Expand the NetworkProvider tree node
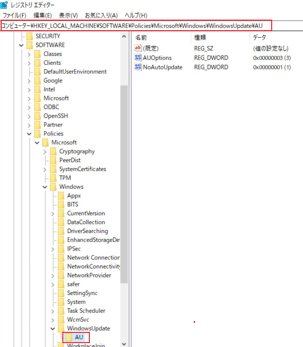This screenshot has height=347, width=303. tap(53, 276)
